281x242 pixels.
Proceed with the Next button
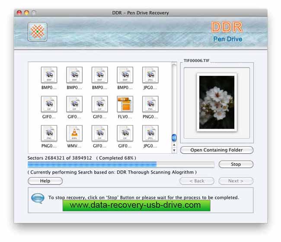click(x=236, y=181)
